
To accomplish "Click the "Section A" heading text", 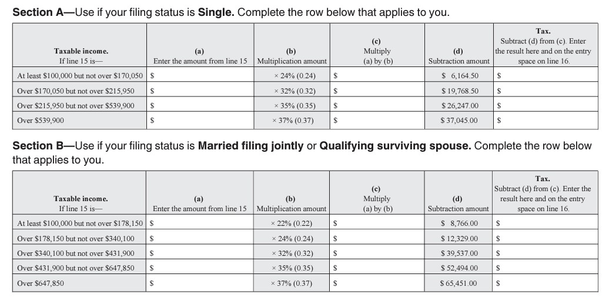I will pyautogui.click(x=41, y=13).
